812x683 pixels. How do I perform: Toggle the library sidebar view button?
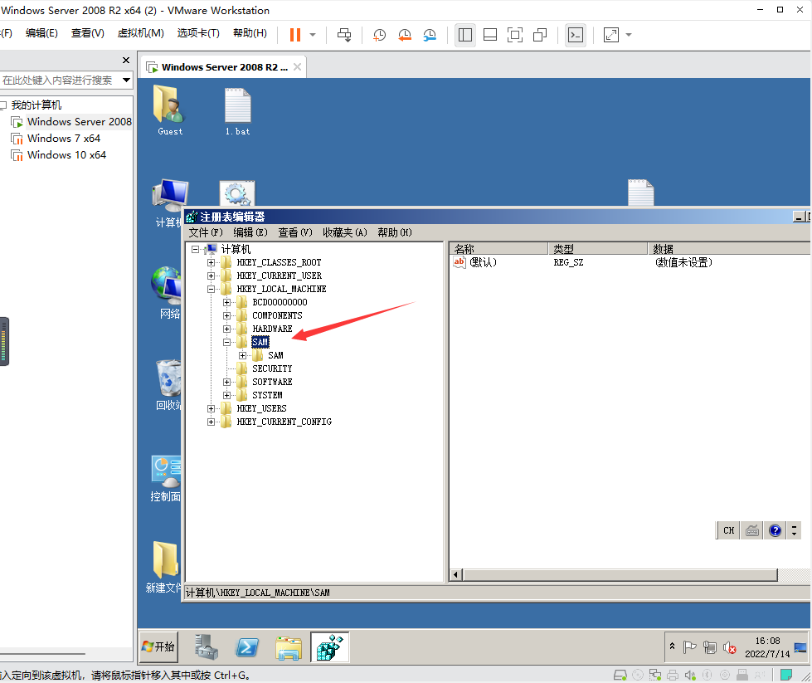tap(465, 35)
